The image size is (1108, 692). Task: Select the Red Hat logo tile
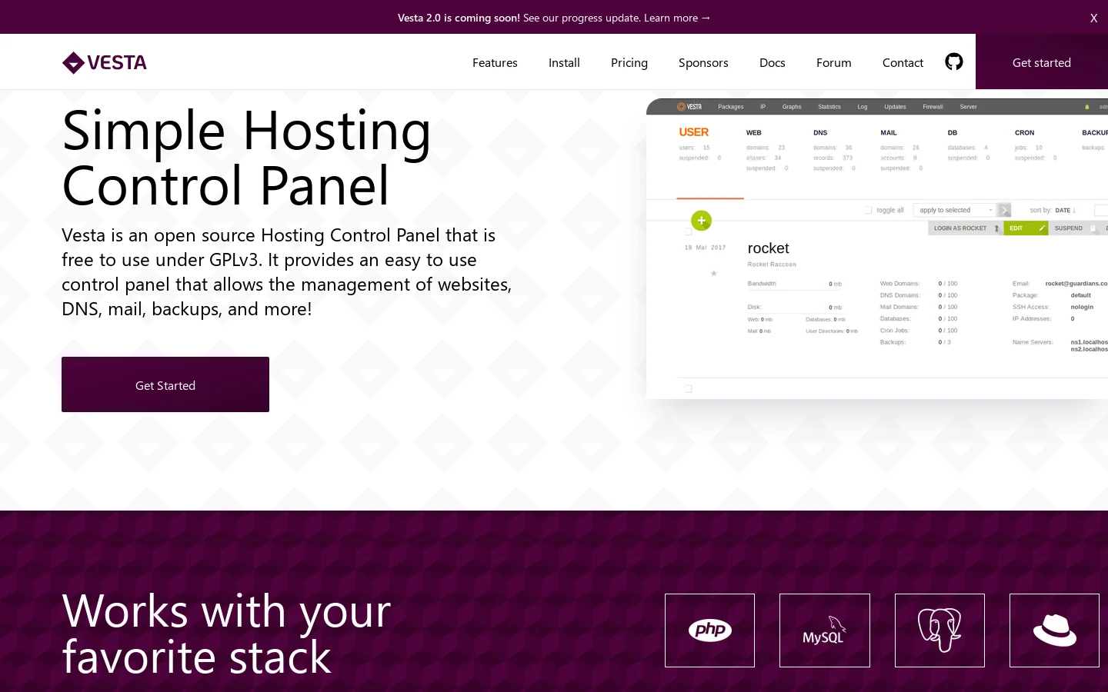coord(1054,630)
